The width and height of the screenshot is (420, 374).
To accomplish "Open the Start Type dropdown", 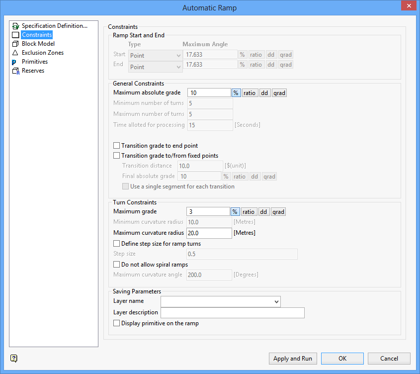I will tap(156, 56).
